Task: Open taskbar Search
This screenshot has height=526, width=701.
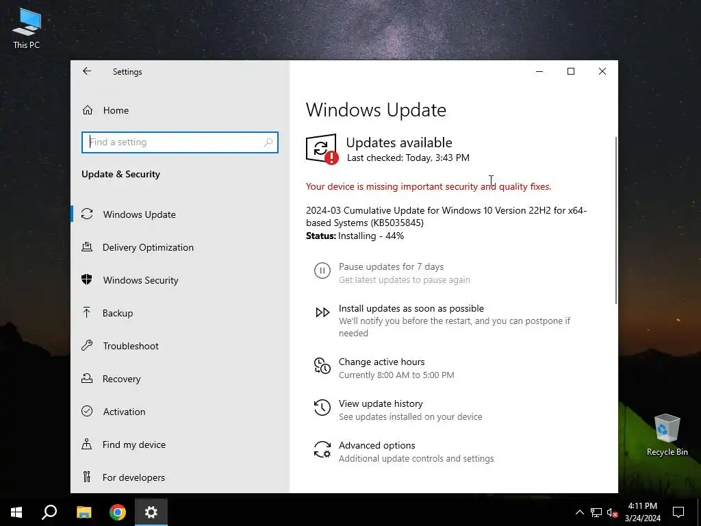Action: pos(49,512)
